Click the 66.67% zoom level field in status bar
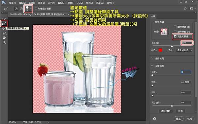 (12, 122)
